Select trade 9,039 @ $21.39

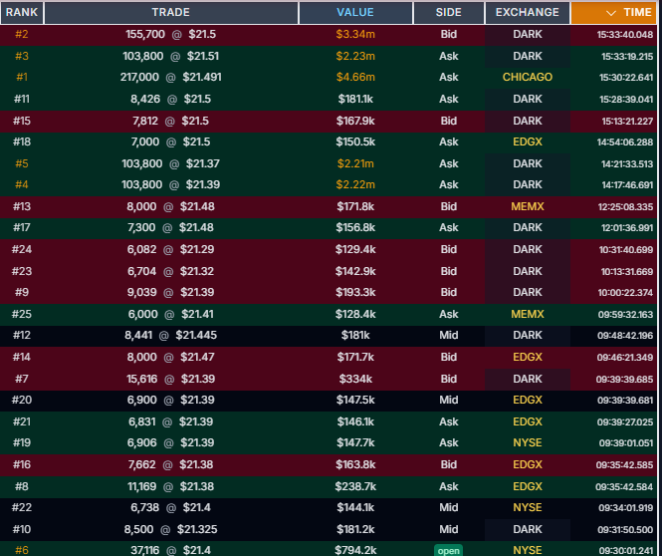(171, 292)
